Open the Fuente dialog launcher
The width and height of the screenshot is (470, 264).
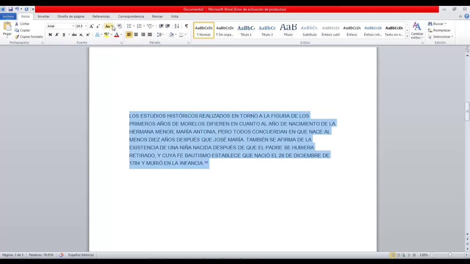tap(122, 43)
